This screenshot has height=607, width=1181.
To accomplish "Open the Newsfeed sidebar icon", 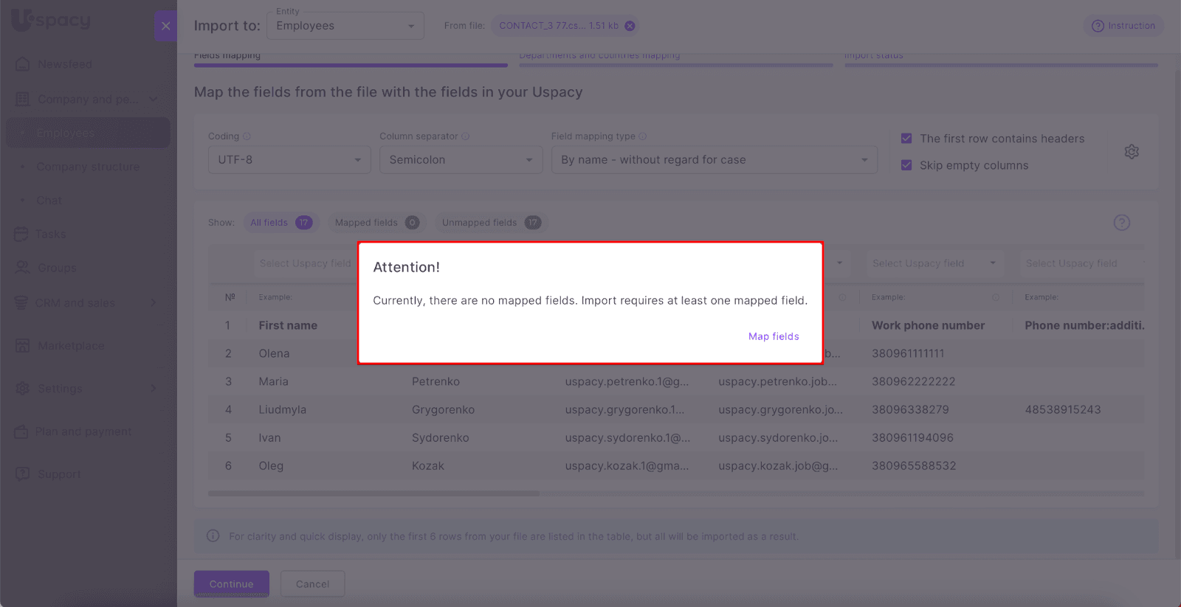I will tap(23, 64).
